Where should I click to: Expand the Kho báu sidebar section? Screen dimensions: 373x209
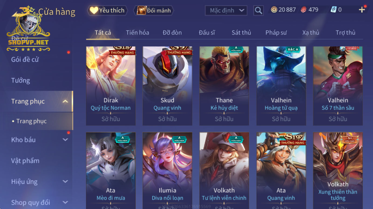[x=65, y=140]
